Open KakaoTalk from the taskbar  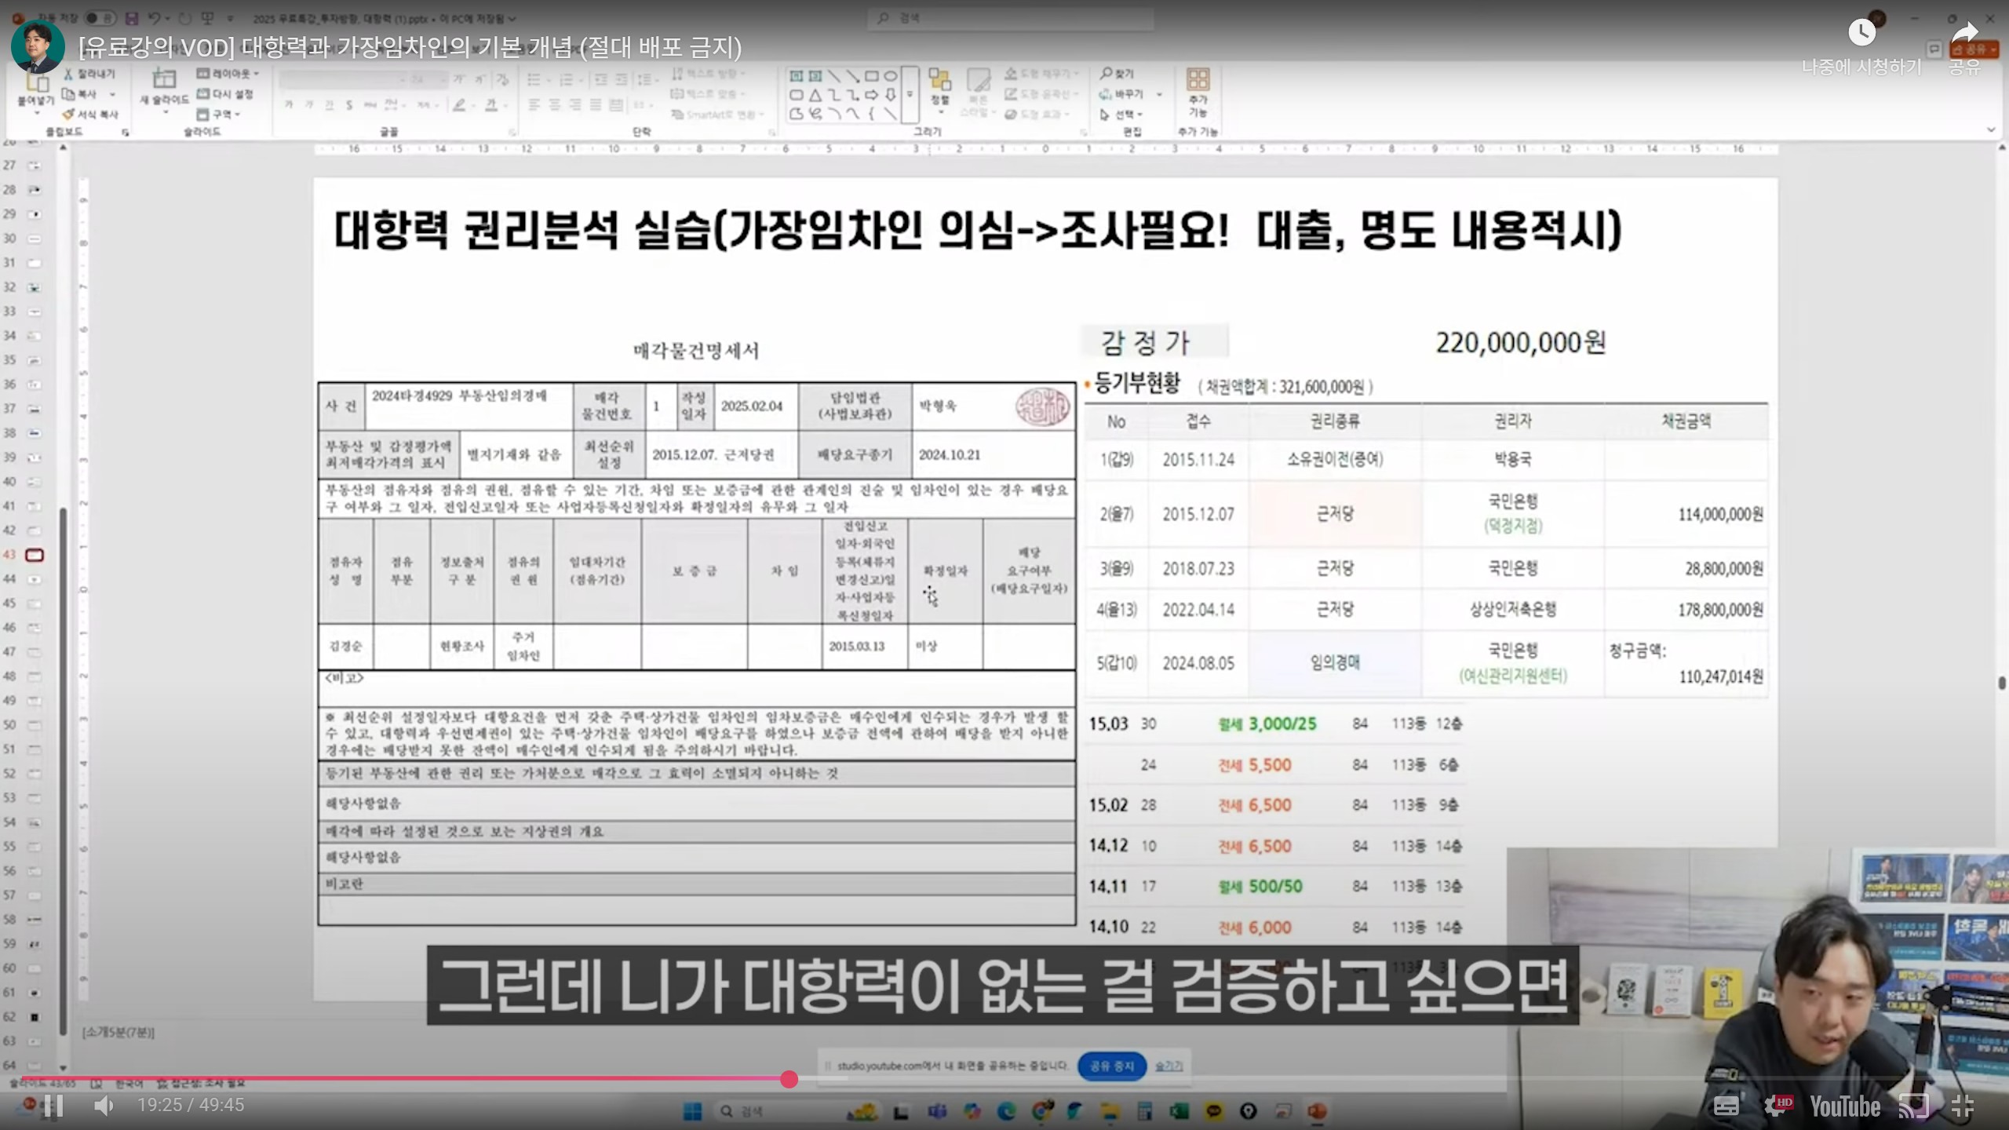click(1213, 1111)
